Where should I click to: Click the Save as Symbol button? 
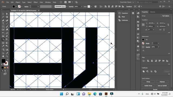tap(162, 86)
